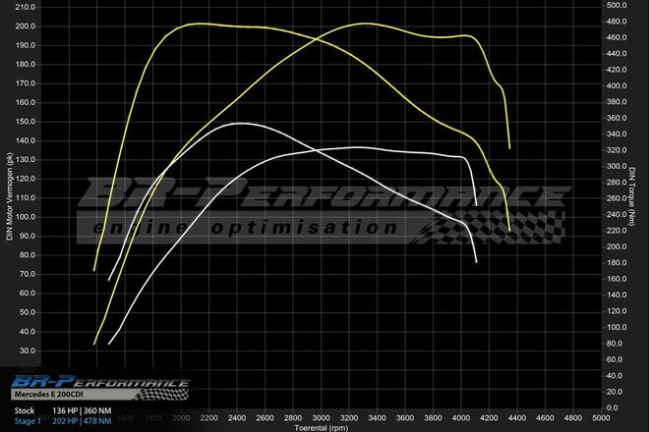Click the Toerental (rpm) axis title
Screen dimensions: 649x432
(322, 427)
